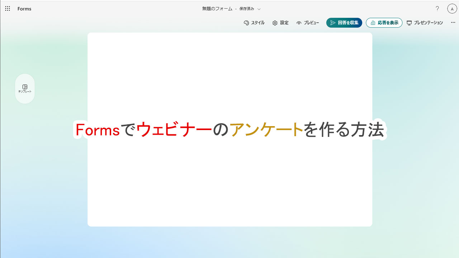The image size is (459, 258).
Task: Open the Microsoft 365 app launcher
Action: [7, 9]
